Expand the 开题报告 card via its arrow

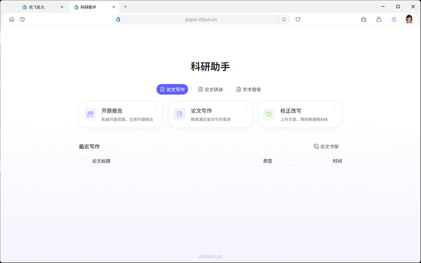(156, 109)
